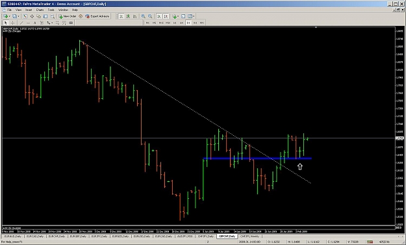Open the Help menu
The height and width of the screenshot is (245, 406).
(x=75, y=10)
